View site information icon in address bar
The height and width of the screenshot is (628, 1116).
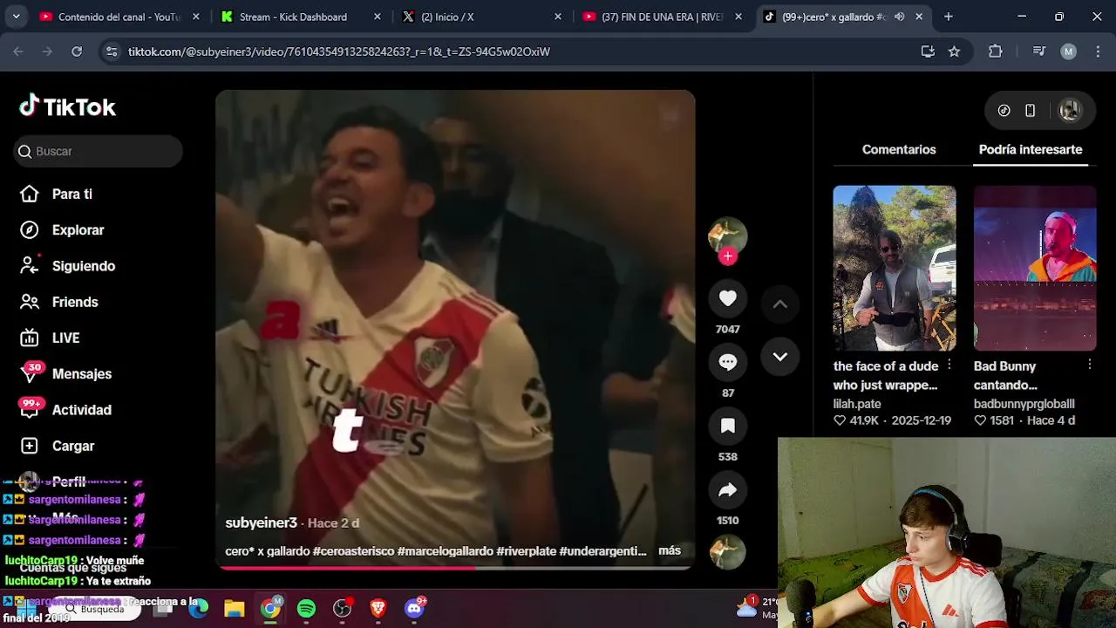tap(112, 51)
